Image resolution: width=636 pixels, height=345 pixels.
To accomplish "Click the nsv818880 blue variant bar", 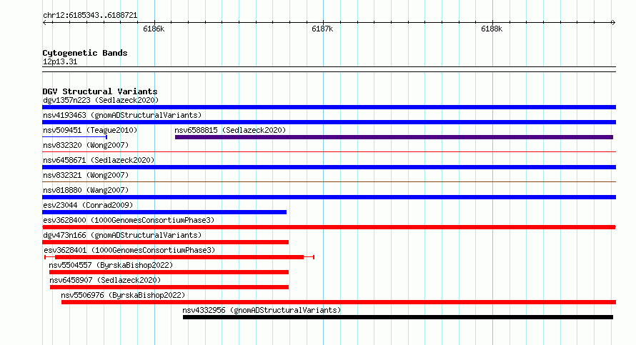I will click(x=329, y=197).
